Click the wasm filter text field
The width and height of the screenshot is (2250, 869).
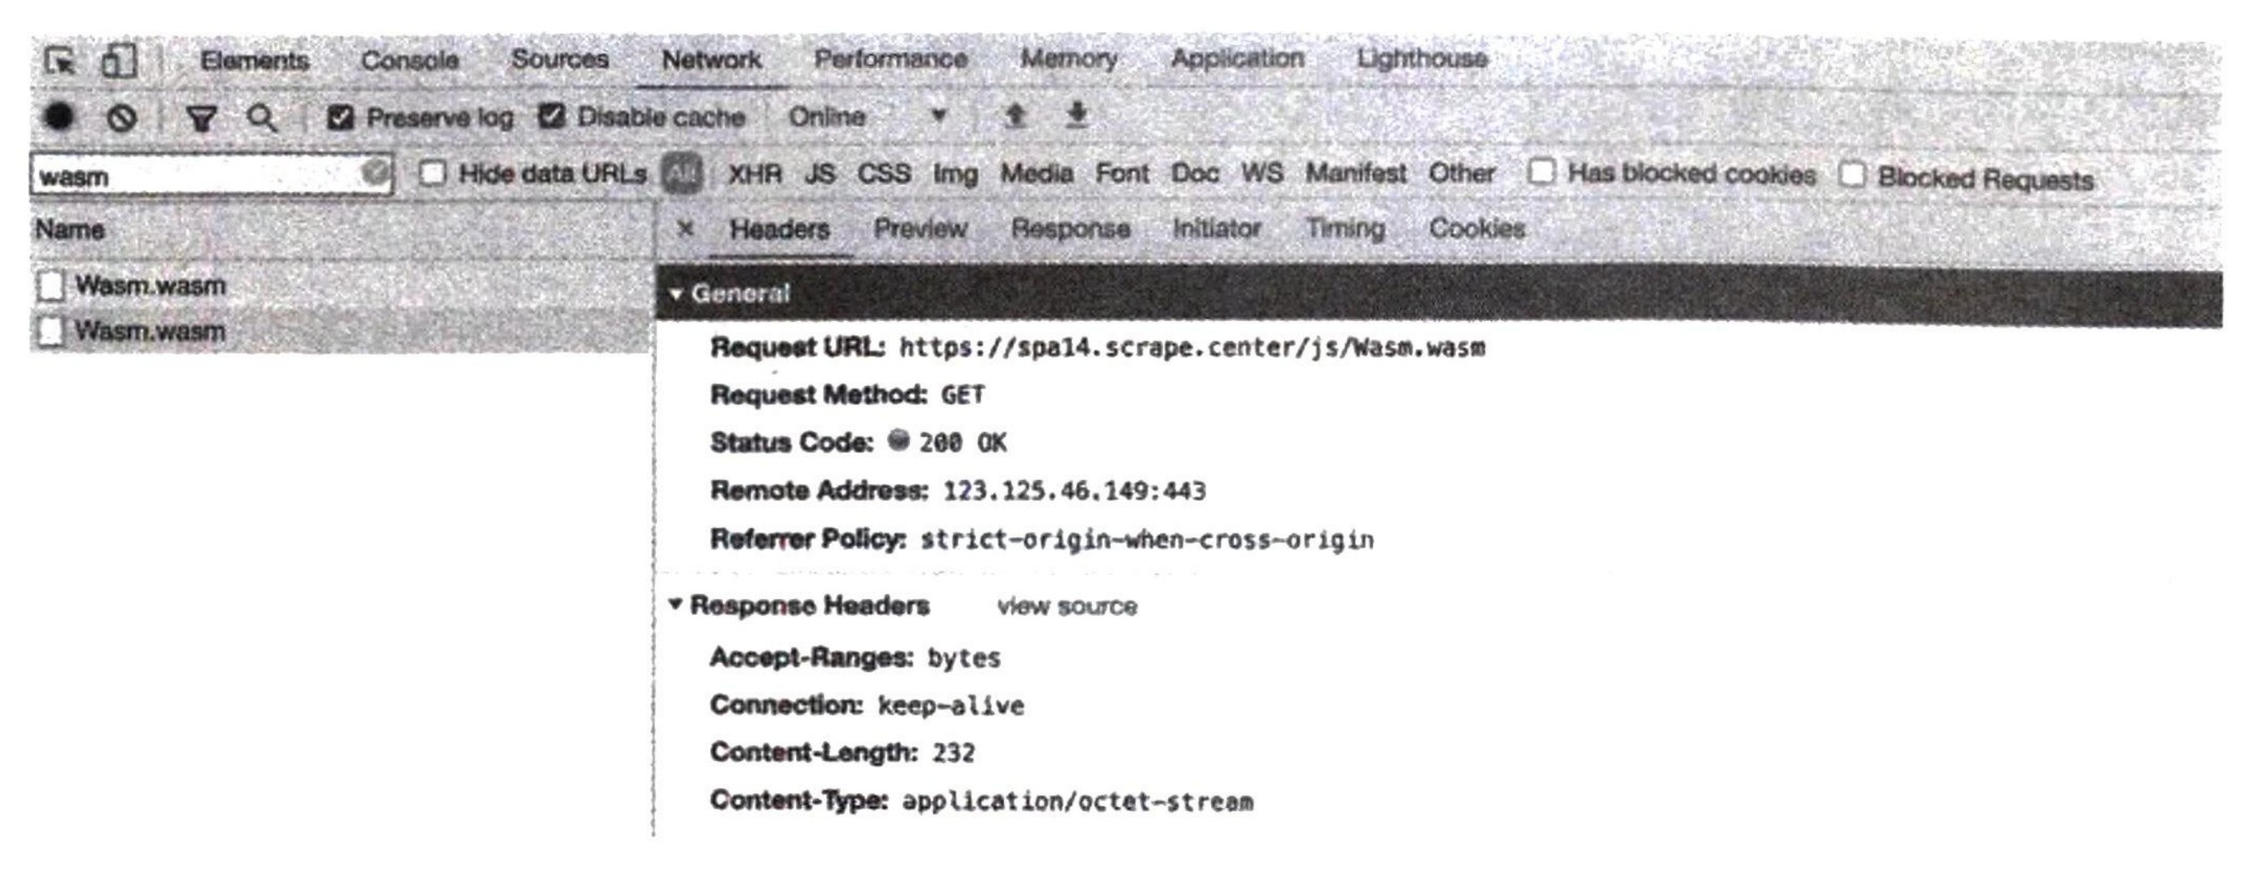click(x=211, y=174)
